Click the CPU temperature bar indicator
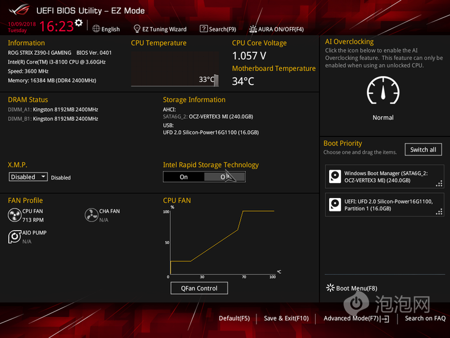 [216, 80]
